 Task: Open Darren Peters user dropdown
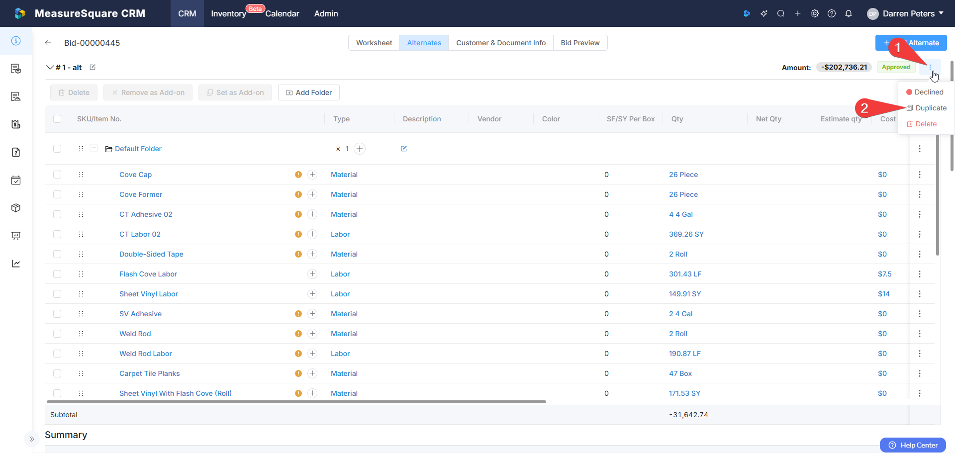905,13
